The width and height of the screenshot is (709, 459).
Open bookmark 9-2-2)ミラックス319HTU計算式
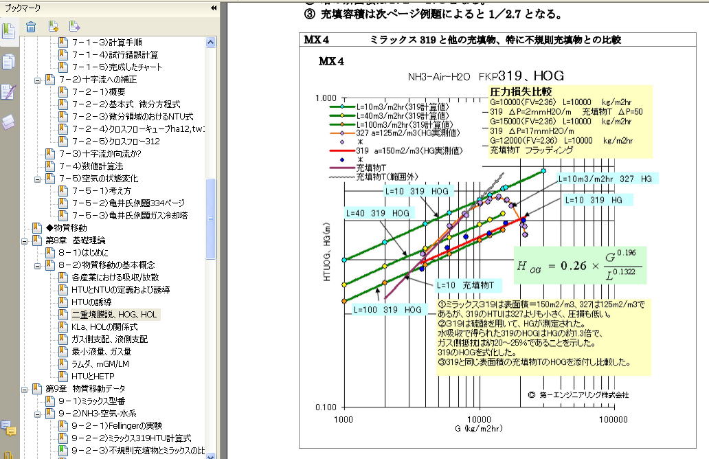132,438
